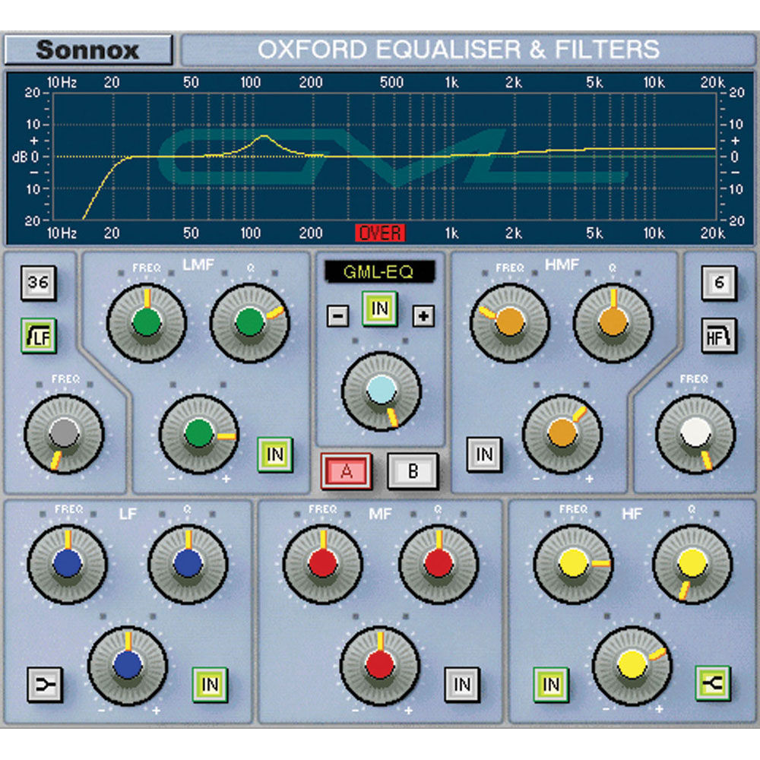The width and height of the screenshot is (760, 760).
Task: Click the HMF section label
Action: point(562,264)
